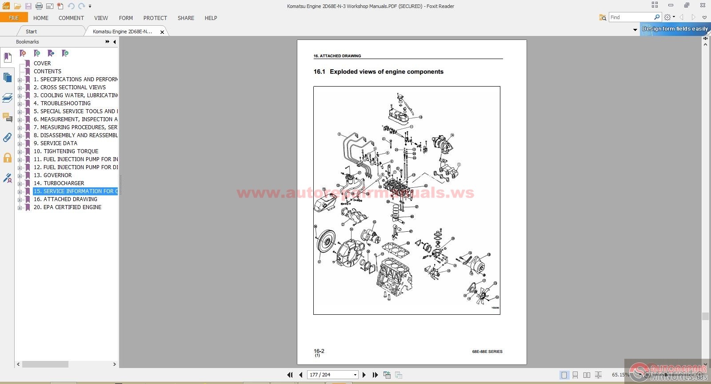
Task: Go to the previous page button
Action: point(301,375)
